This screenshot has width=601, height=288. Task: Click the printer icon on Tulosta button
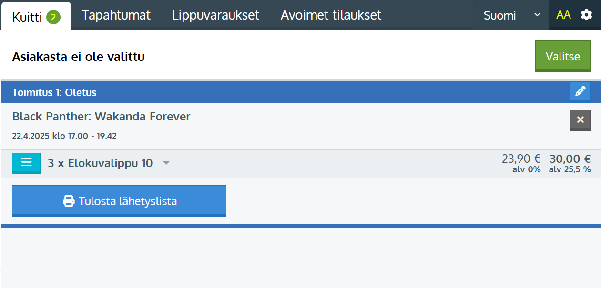(x=69, y=201)
